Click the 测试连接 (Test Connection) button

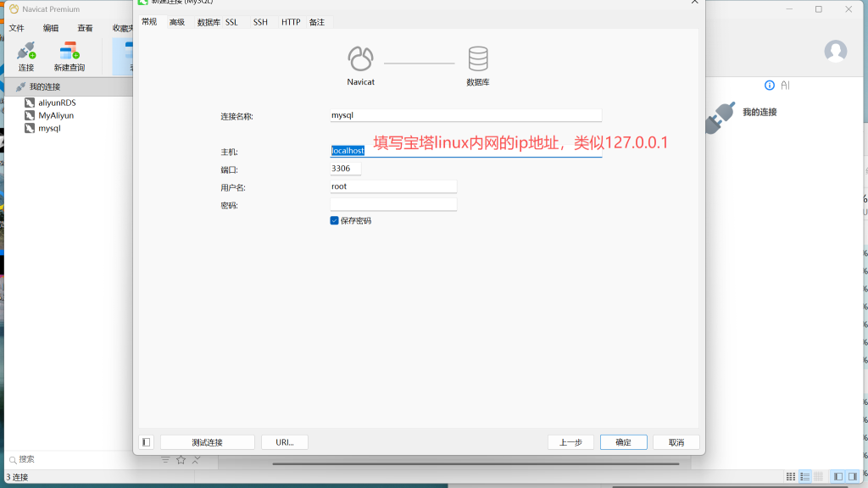click(208, 442)
